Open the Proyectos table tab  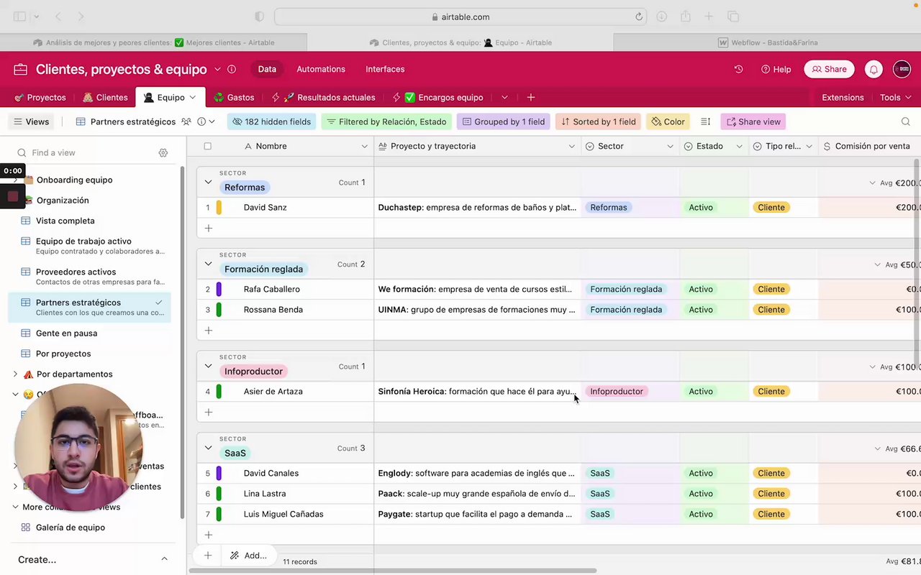[40, 97]
